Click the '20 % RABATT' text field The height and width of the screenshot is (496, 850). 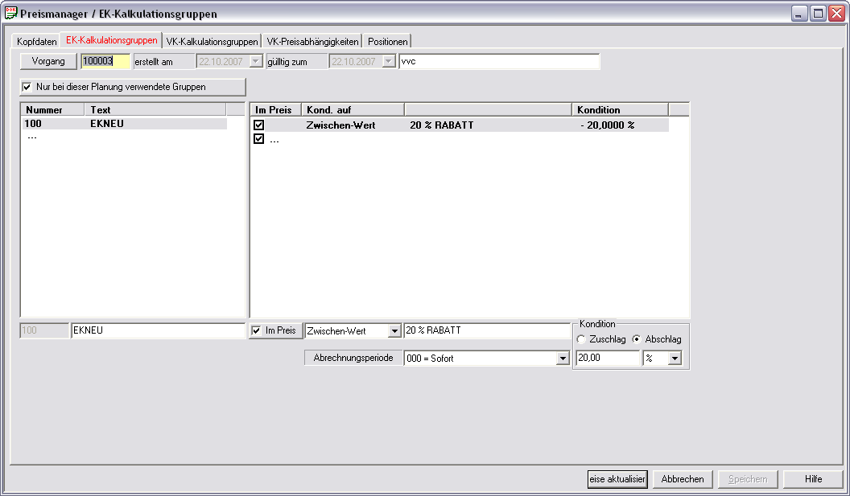(485, 330)
